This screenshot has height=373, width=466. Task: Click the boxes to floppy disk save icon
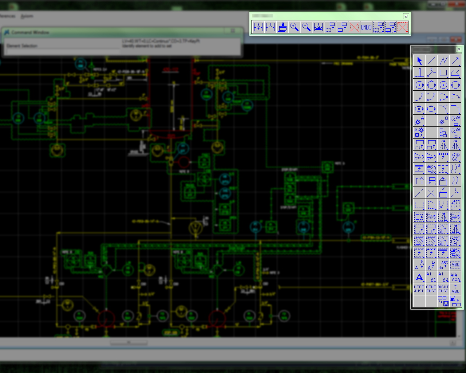[443, 301]
